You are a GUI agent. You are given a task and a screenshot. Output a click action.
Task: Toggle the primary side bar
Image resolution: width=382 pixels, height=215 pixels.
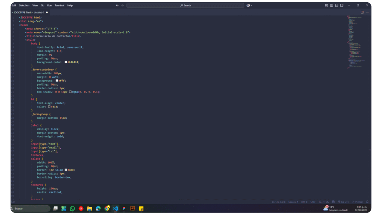[332, 5]
